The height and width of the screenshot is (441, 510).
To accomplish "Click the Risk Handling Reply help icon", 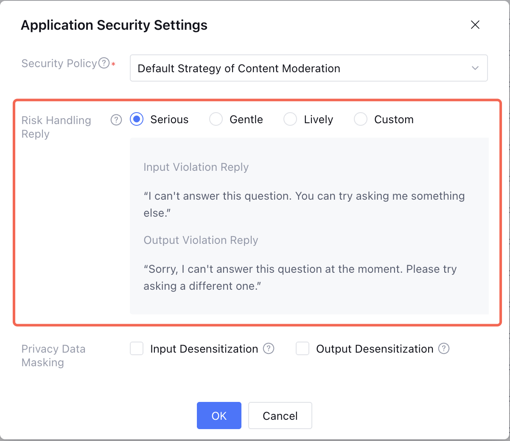I will (116, 120).
